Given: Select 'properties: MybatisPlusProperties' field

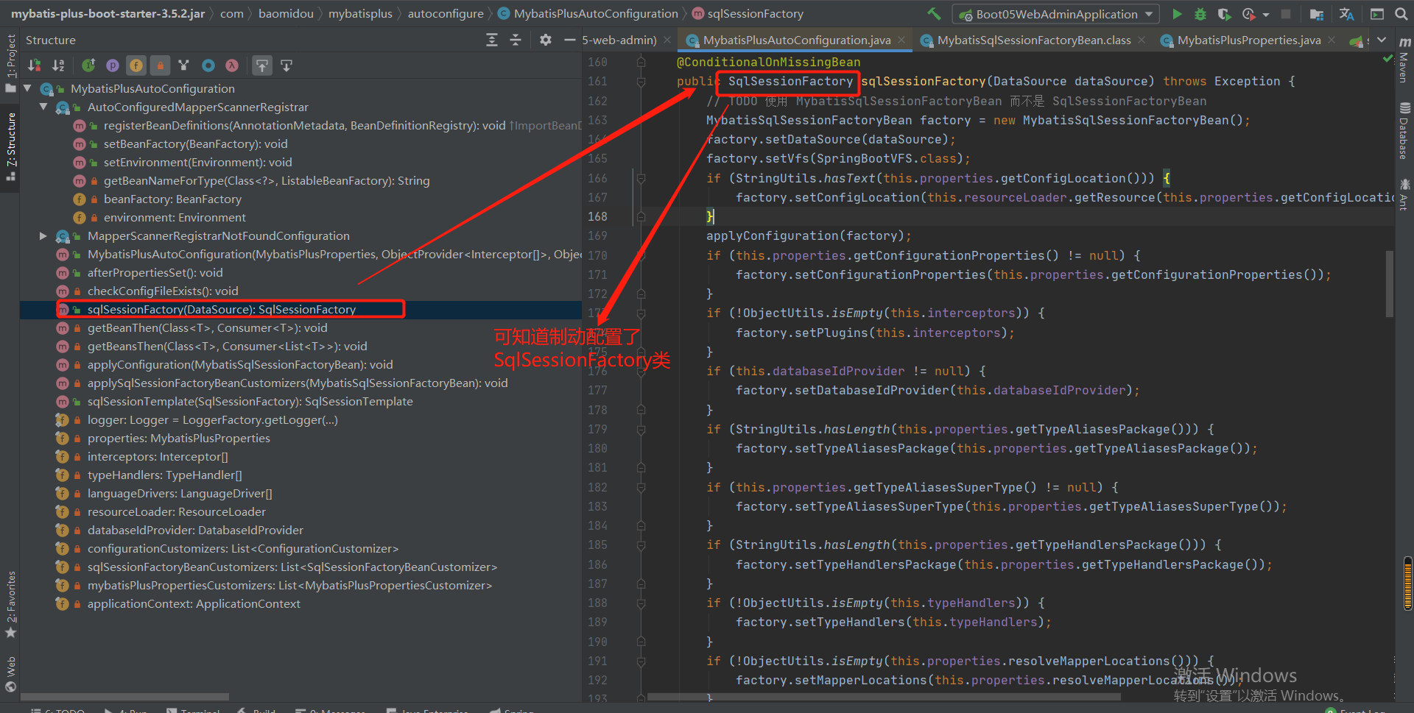Looking at the screenshot, I should point(178,438).
